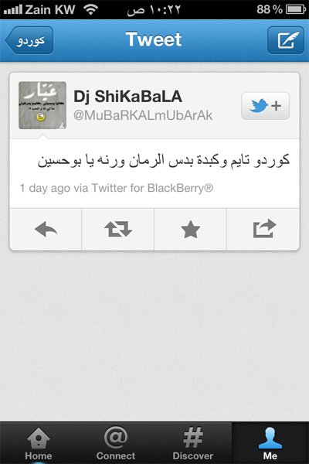The height and width of the screenshot is (464, 309).
Task: Follow Dj ShiKaBaLA with the bird plus button
Action: [265, 106]
